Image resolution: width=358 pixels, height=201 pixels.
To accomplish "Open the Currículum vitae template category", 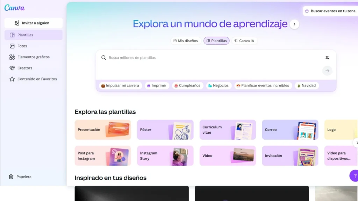I will tap(228, 129).
